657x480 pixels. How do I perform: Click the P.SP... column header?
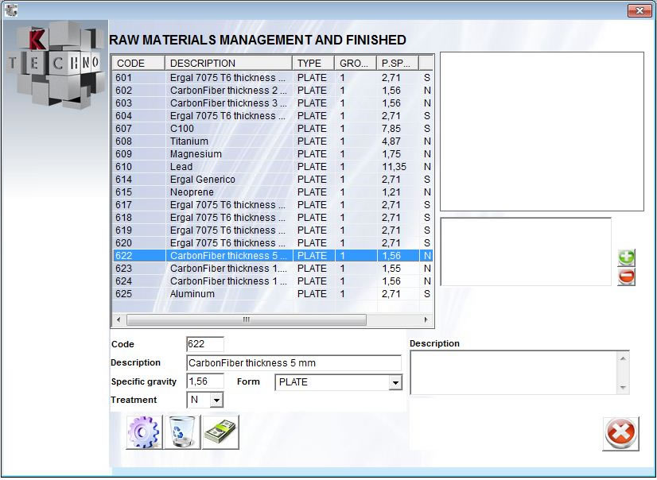click(398, 64)
